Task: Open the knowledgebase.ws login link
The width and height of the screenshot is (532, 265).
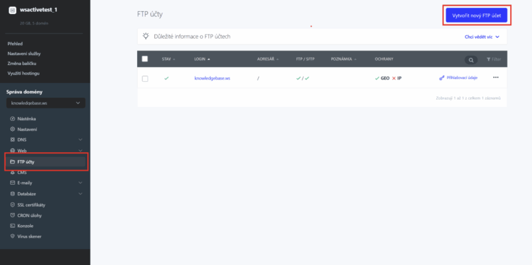Action: [x=212, y=78]
